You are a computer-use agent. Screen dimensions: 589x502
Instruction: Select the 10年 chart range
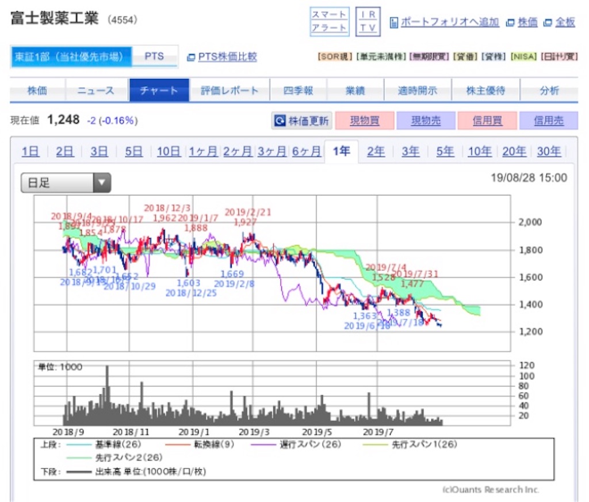pos(480,151)
